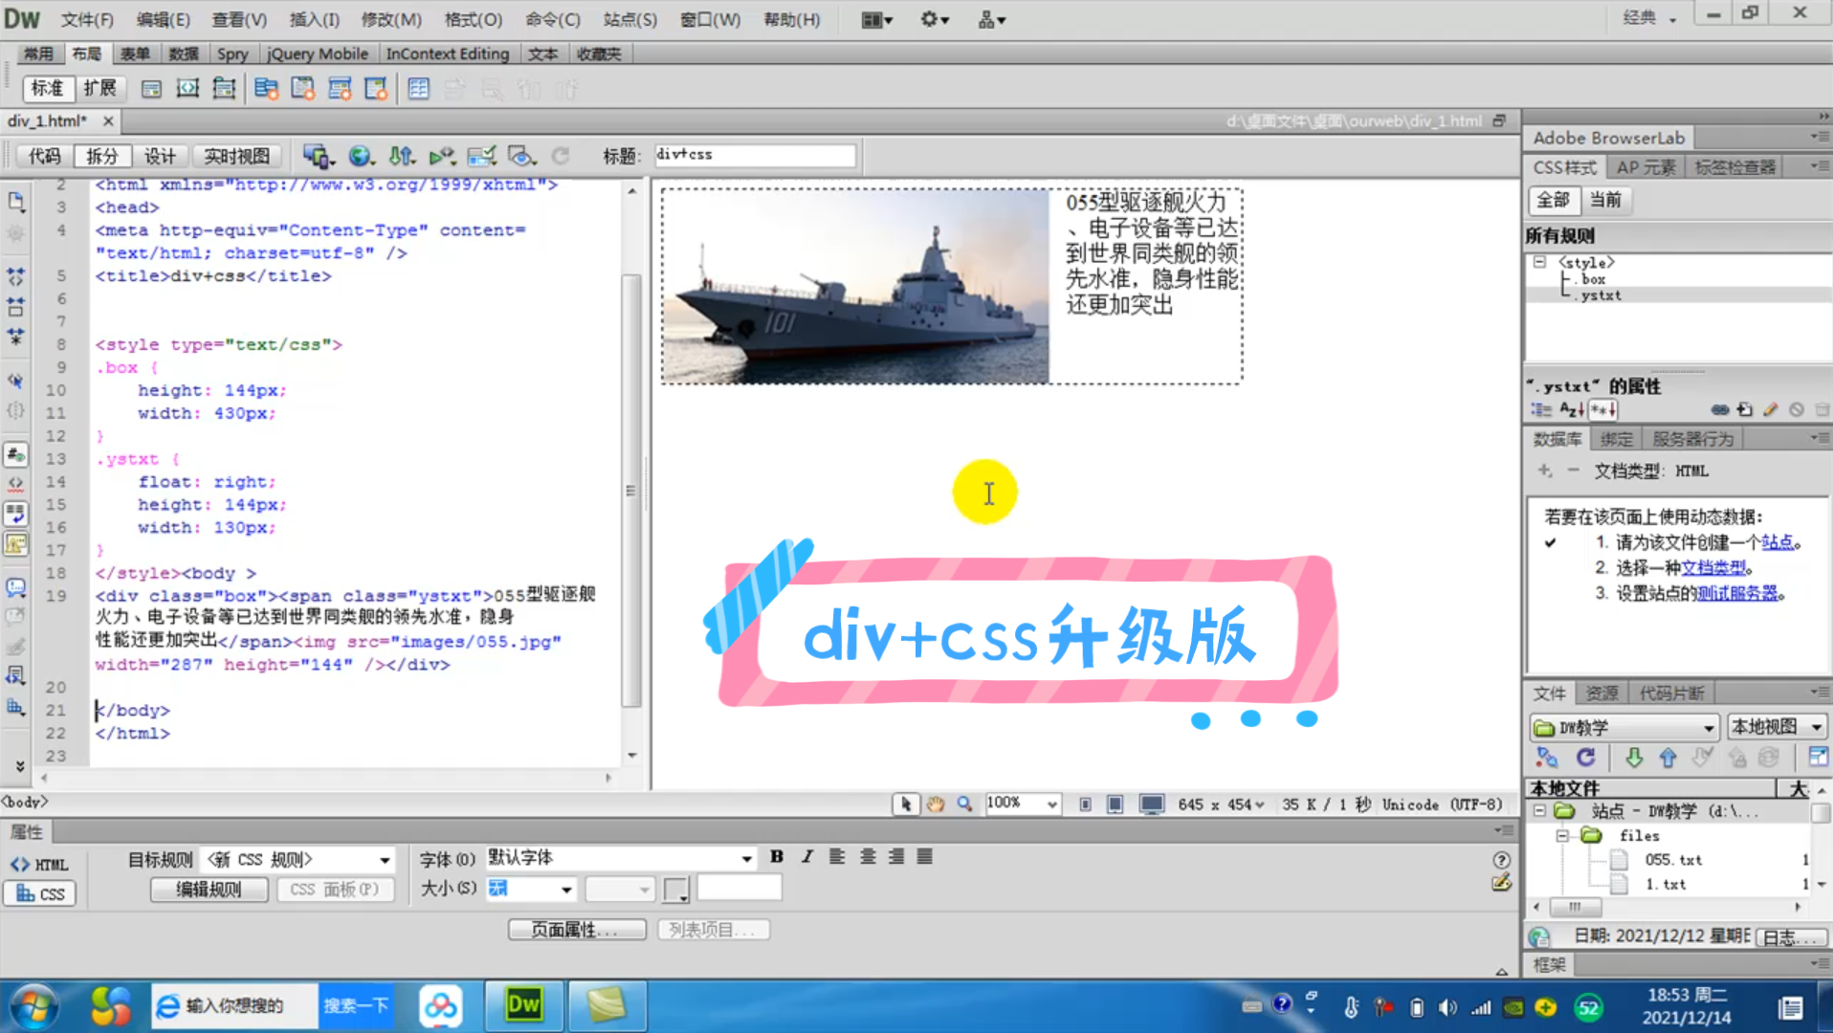
Task: Open the 本地视图 view dropdown
Action: pos(1775,727)
